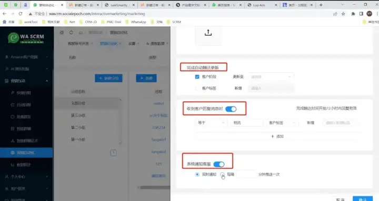Viewport: 379px width, 201px height.
Task: Click the refresh icon in the breadcrumb bar
Action: 71,33
